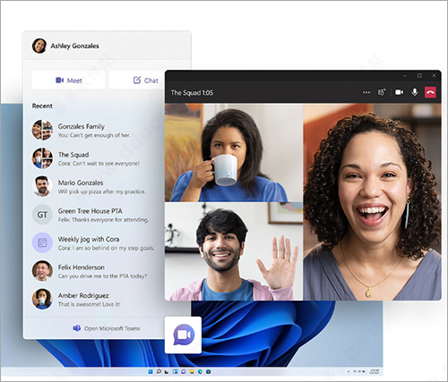Click the clock in the taskbar
Viewport: 448px width, 382px height.
click(375, 371)
